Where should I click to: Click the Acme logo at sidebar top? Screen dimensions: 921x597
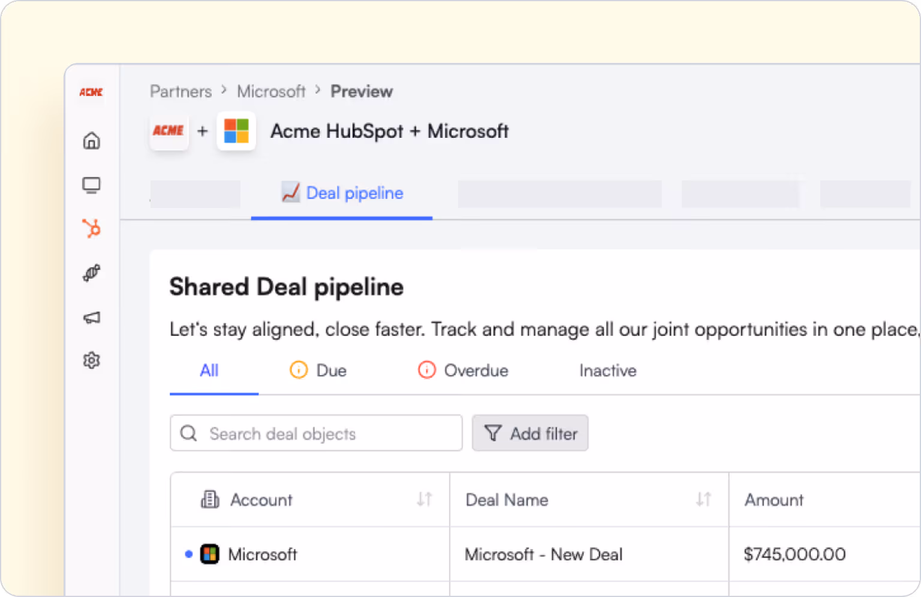coord(90,92)
